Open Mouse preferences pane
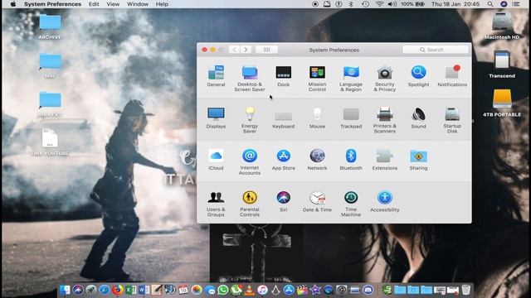 (x=317, y=118)
